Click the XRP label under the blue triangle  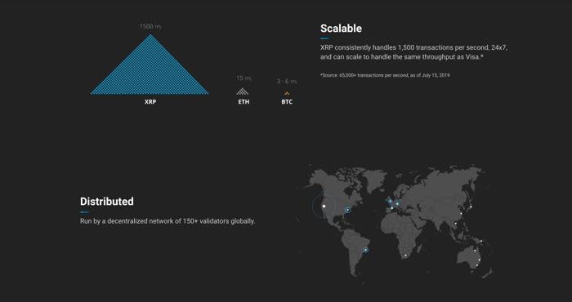pyautogui.click(x=150, y=102)
